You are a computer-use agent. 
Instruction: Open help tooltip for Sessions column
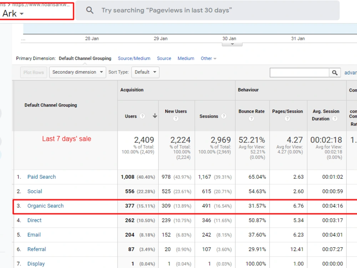(224, 116)
